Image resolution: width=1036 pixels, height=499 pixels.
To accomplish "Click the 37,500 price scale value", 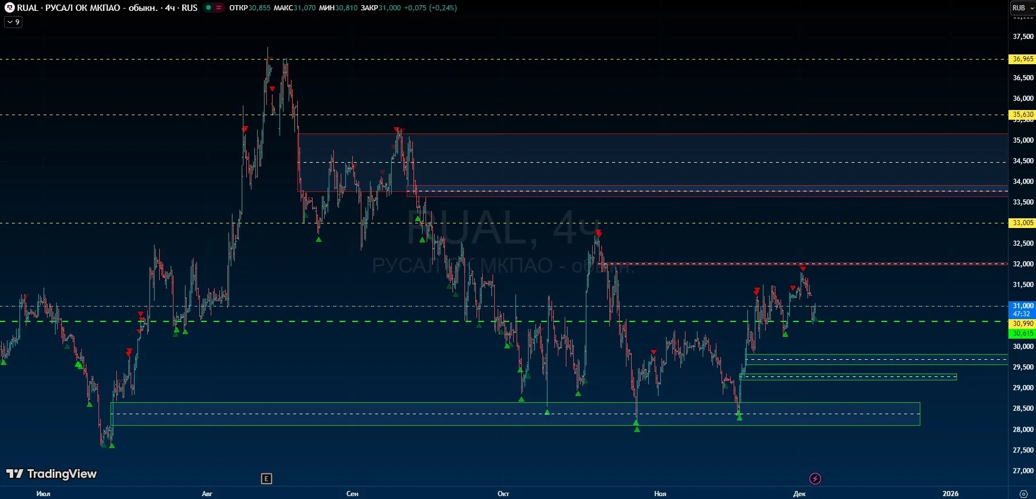I will 1023,37.
